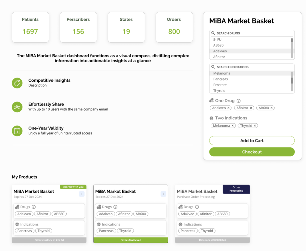306x251 pixels.
Task: Click Pancreas chip on the shared card
Action: click(x=25, y=231)
